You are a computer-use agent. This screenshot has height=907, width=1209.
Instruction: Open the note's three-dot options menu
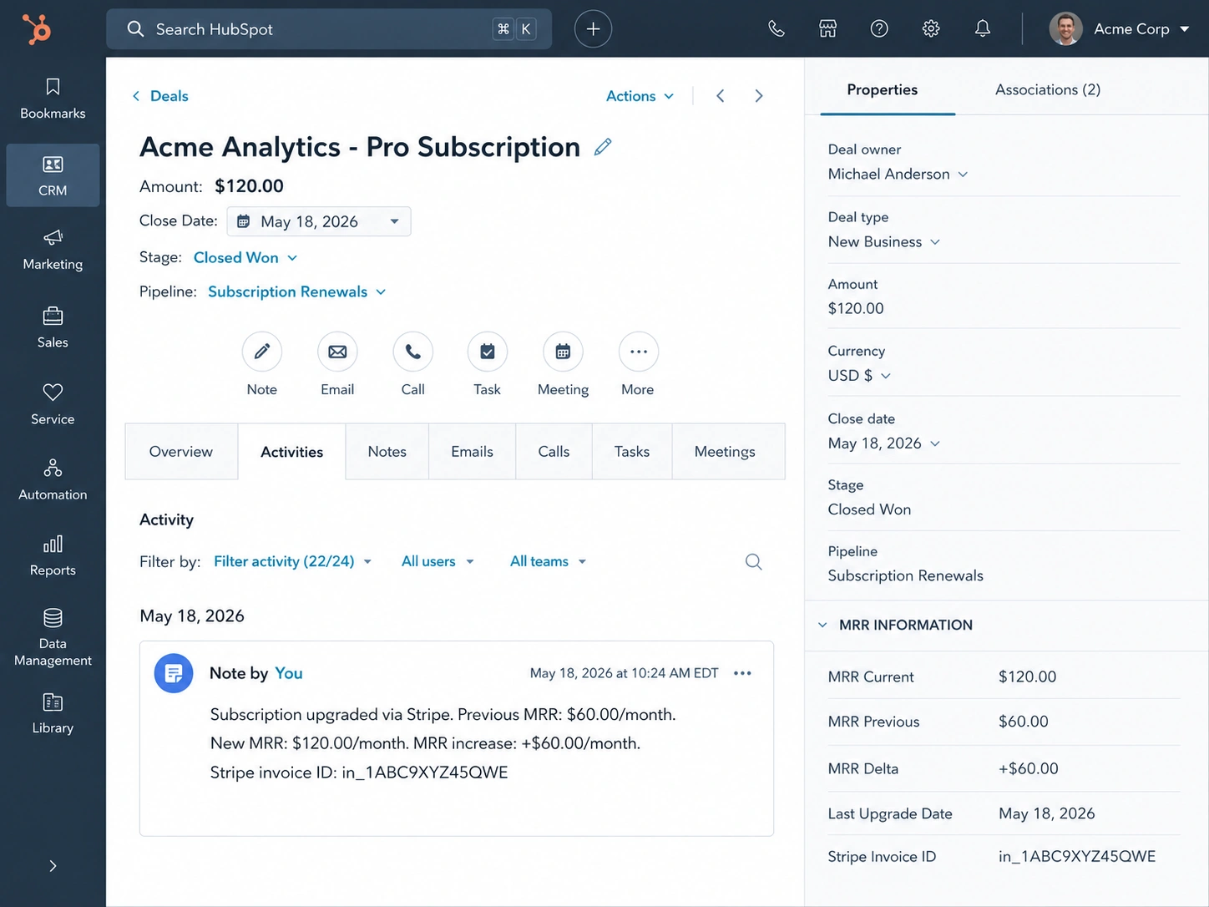[742, 673]
